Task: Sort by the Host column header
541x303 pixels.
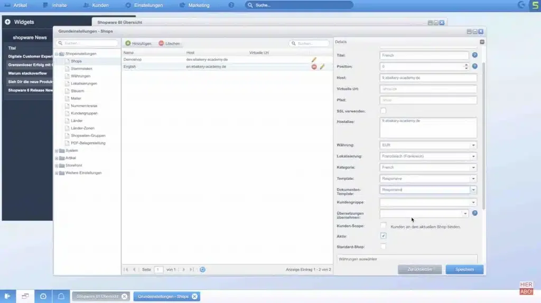Action: point(216,53)
